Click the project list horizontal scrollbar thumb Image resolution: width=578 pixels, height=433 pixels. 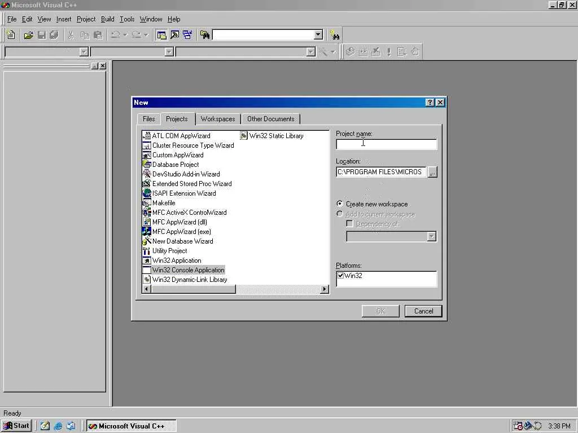[193, 289]
